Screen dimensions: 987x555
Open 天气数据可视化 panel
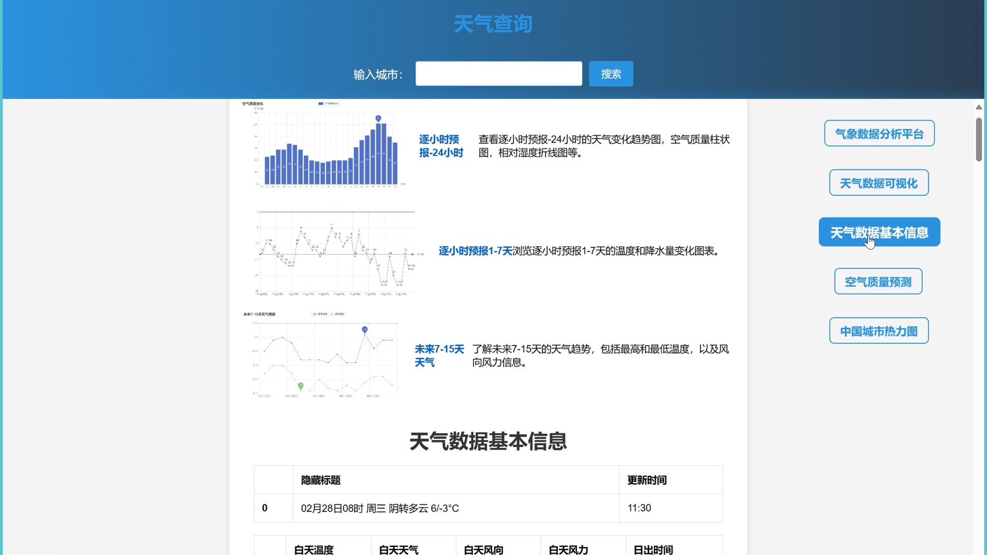point(879,182)
